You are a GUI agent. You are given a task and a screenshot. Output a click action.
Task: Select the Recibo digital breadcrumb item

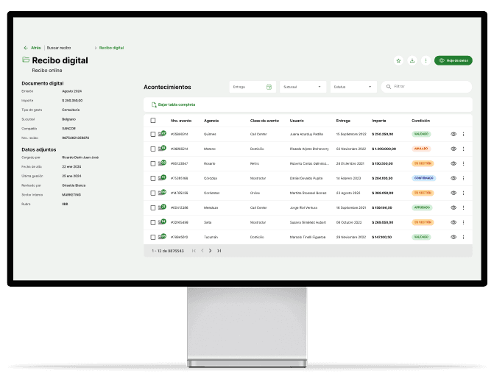(x=111, y=47)
